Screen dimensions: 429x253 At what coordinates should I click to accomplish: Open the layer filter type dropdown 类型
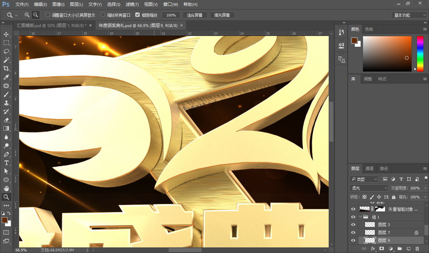point(364,179)
